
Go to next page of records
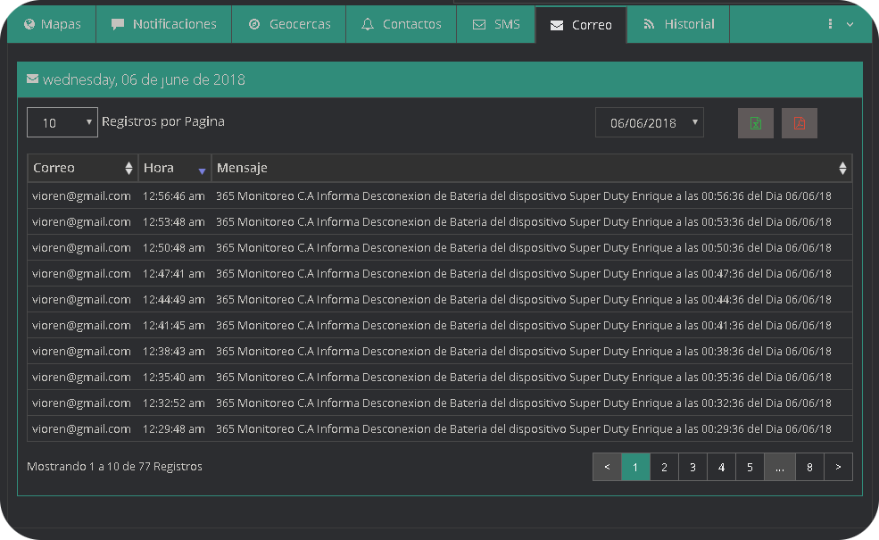click(838, 467)
